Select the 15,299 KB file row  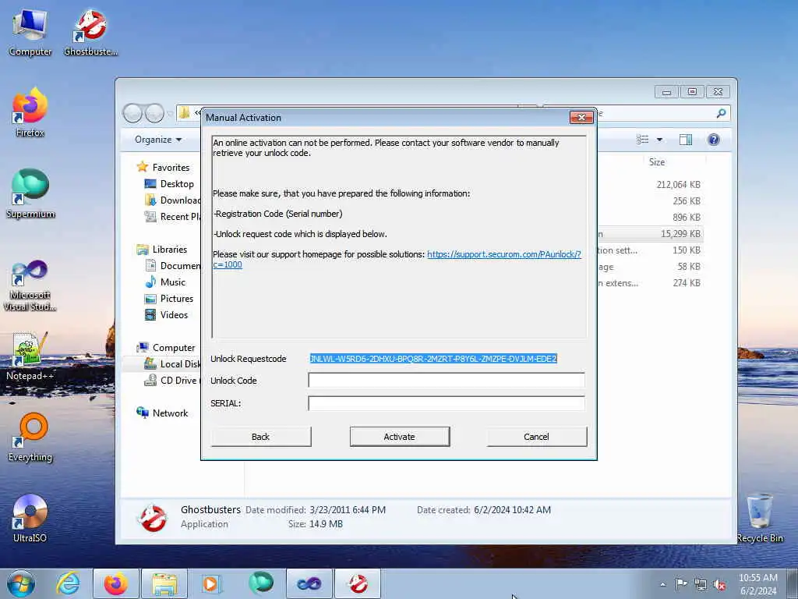coord(651,234)
